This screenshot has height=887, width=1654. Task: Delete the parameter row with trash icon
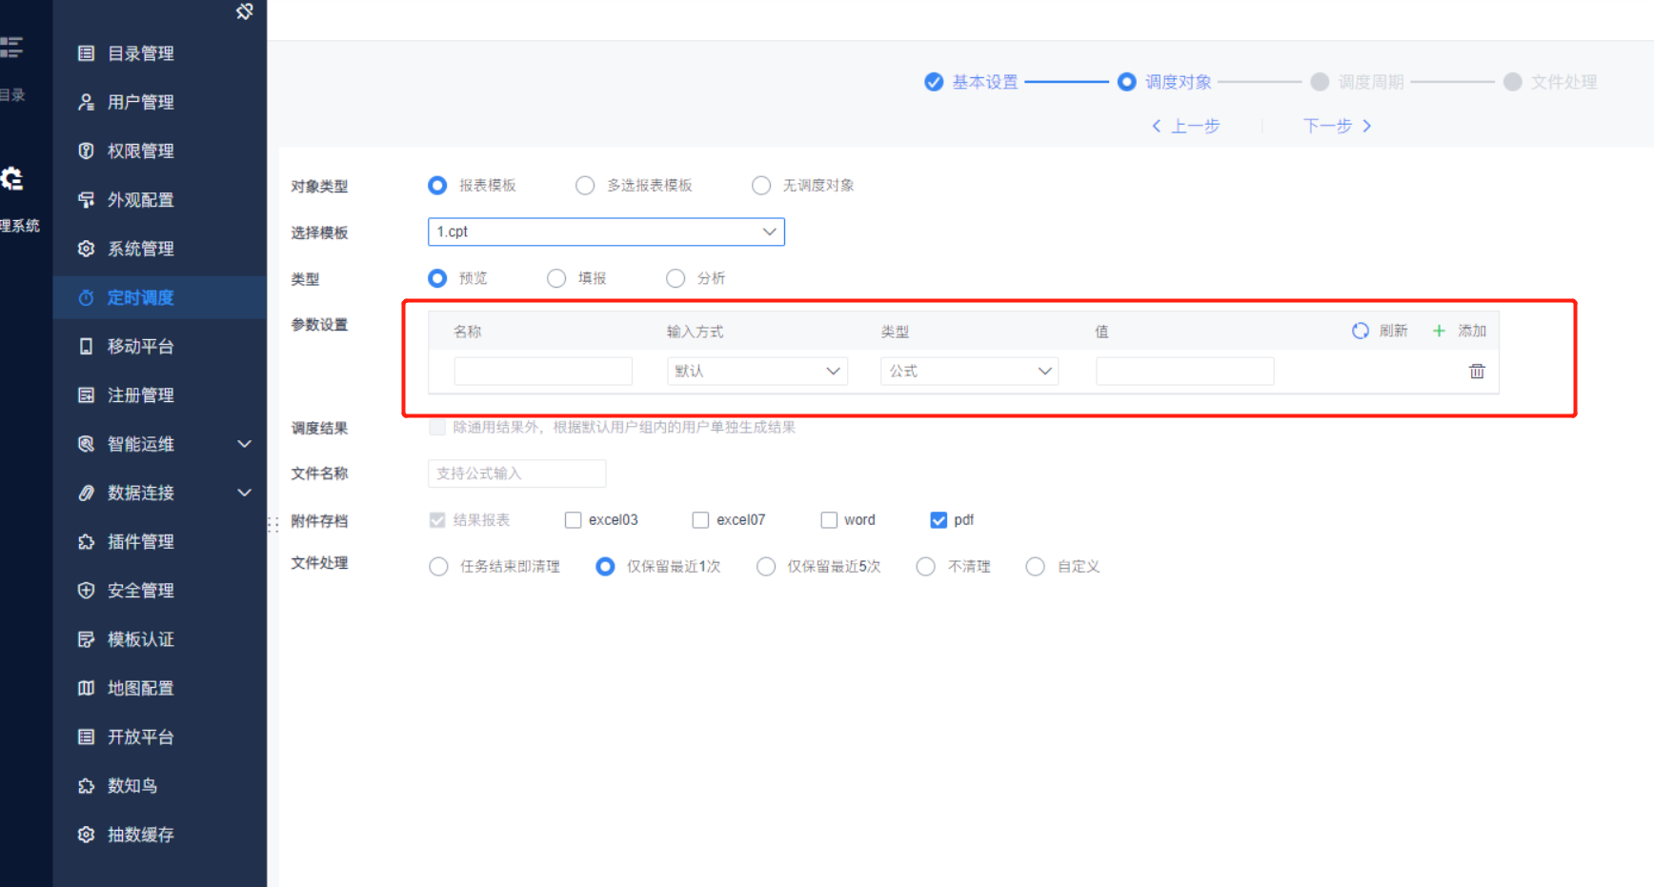point(1477,372)
